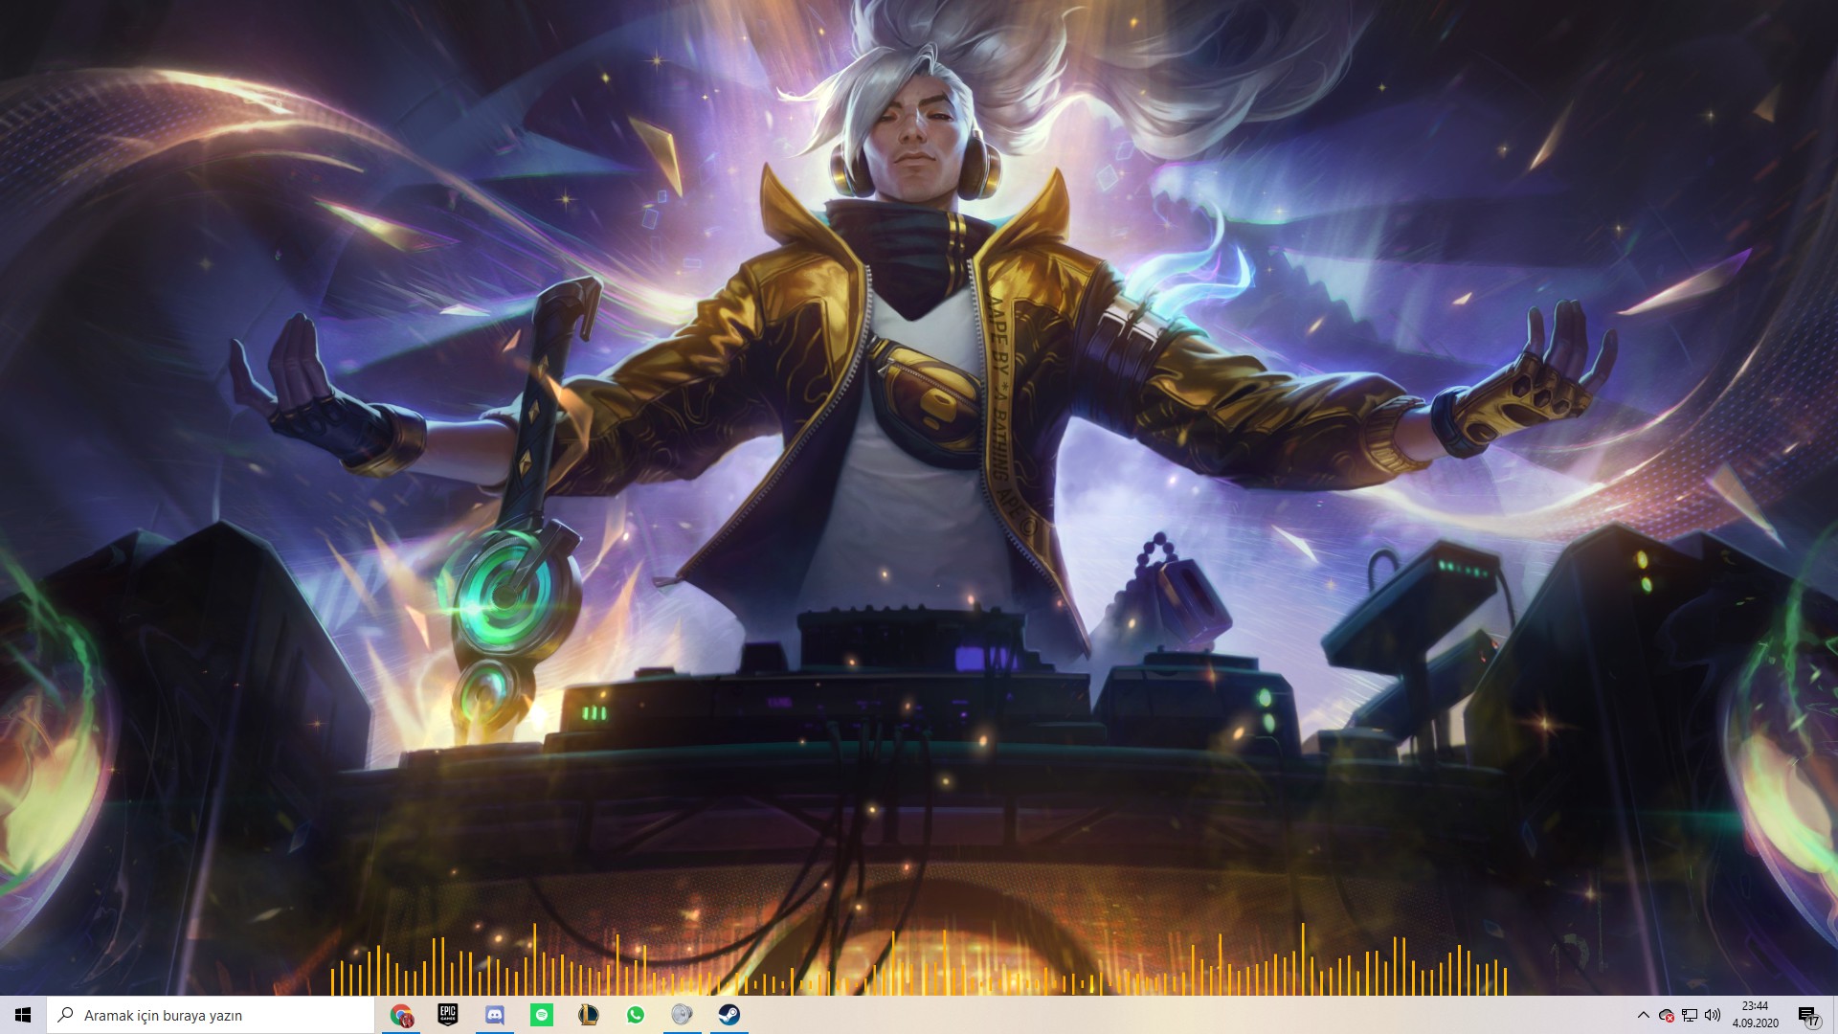Open Spotify from the taskbar
This screenshot has height=1034, width=1838.
[542, 1015]
